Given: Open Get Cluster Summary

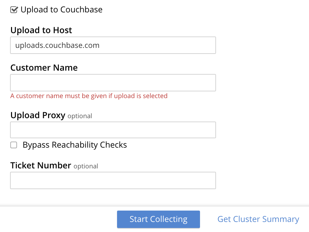Looking at the screenshot, I should coord(258,219).
